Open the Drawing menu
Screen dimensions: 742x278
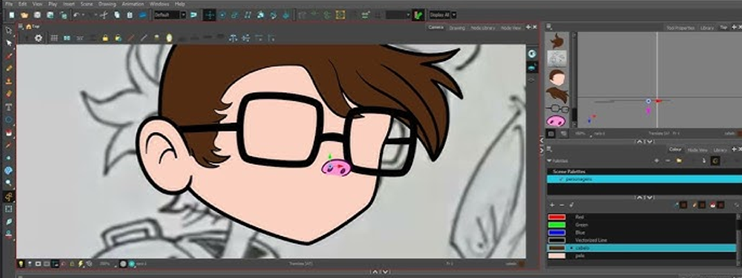(107, 3)
